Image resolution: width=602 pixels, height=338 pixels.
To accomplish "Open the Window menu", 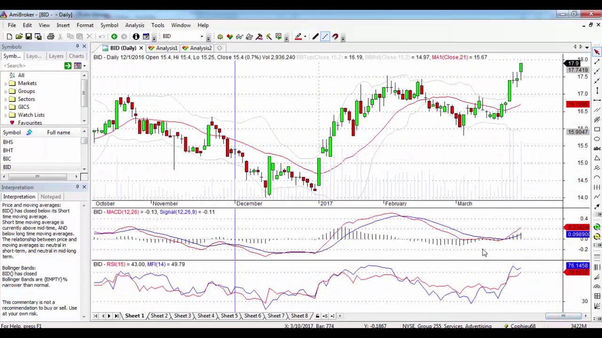I will pos(181,25).
